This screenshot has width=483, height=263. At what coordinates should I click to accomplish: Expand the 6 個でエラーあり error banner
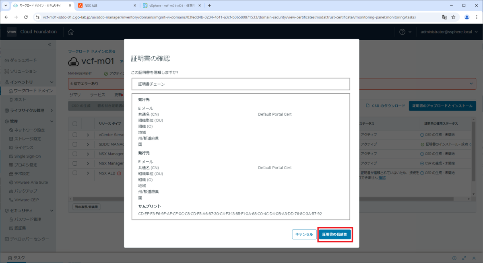pos(472,83)
